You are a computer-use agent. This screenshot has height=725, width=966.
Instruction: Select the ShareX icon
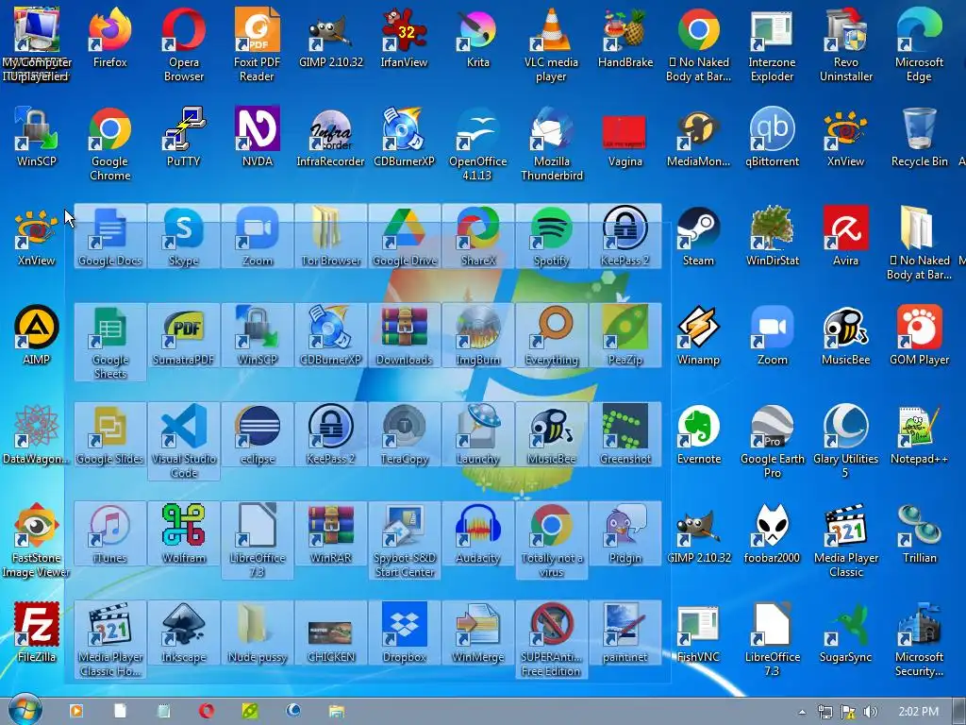478,236
